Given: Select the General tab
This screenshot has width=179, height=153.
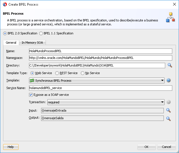Looking at the screenshot, I should tap(11, 43).
